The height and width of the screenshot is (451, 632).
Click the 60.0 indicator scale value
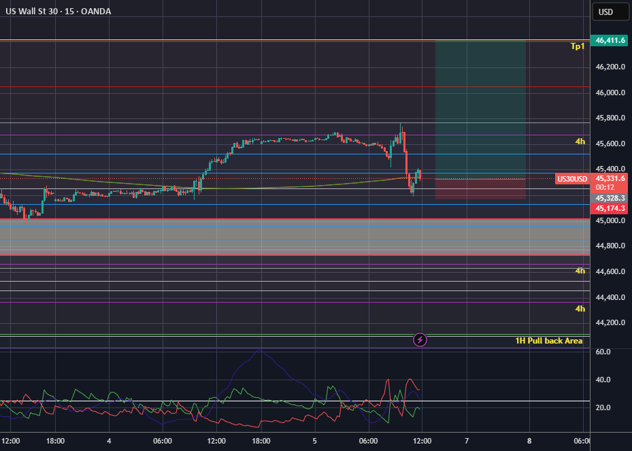tap(603, 352)
